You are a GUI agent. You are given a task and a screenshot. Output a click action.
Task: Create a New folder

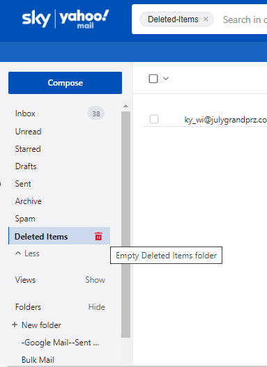click(41, 325)
